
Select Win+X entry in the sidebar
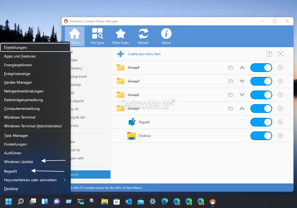tap(91, 174)
